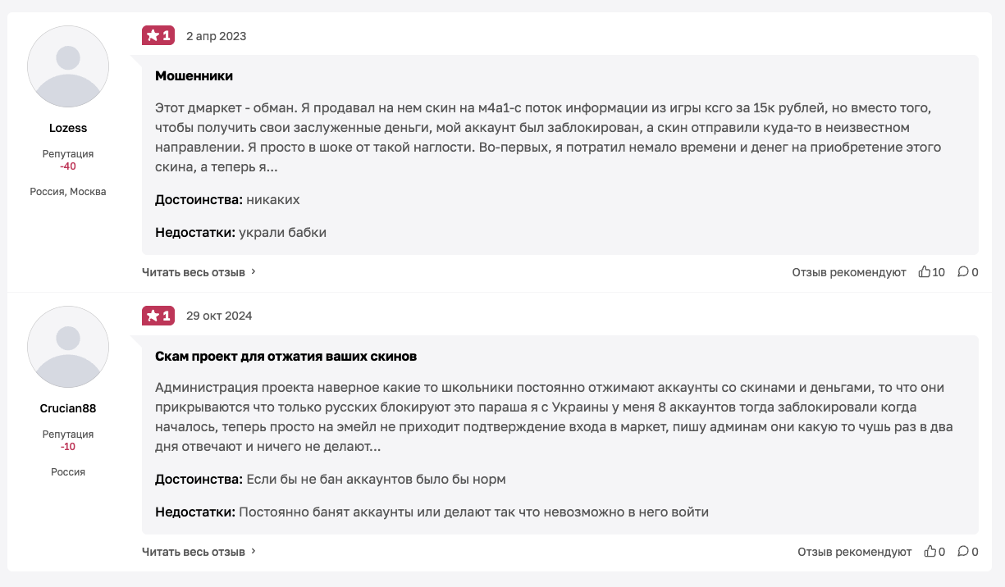Click 'Отзыв рекомендуют' label on Crucian88 review
The height and width of the screenshot is (587, 1005).
click(855, 553)
